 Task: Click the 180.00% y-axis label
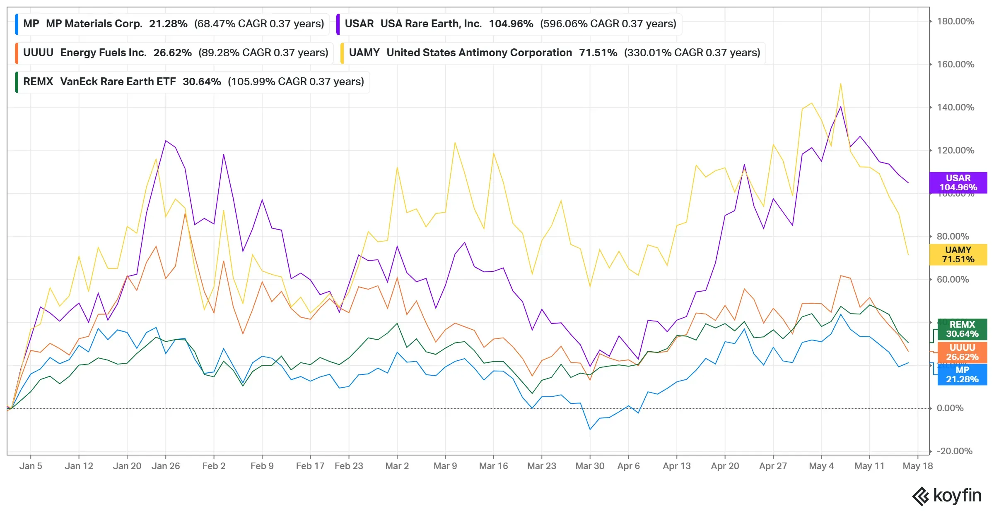click(x=955, y=22)
